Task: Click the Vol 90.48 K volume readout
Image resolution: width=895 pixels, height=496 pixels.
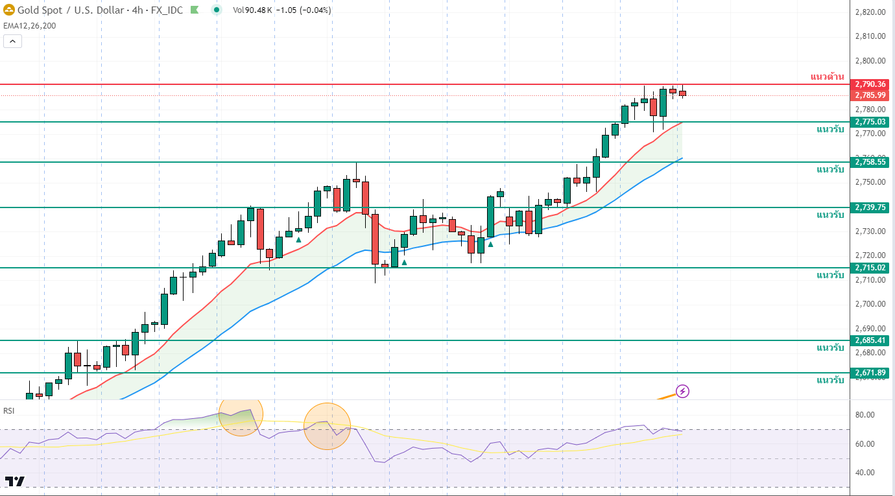Action: pos(252,10)
